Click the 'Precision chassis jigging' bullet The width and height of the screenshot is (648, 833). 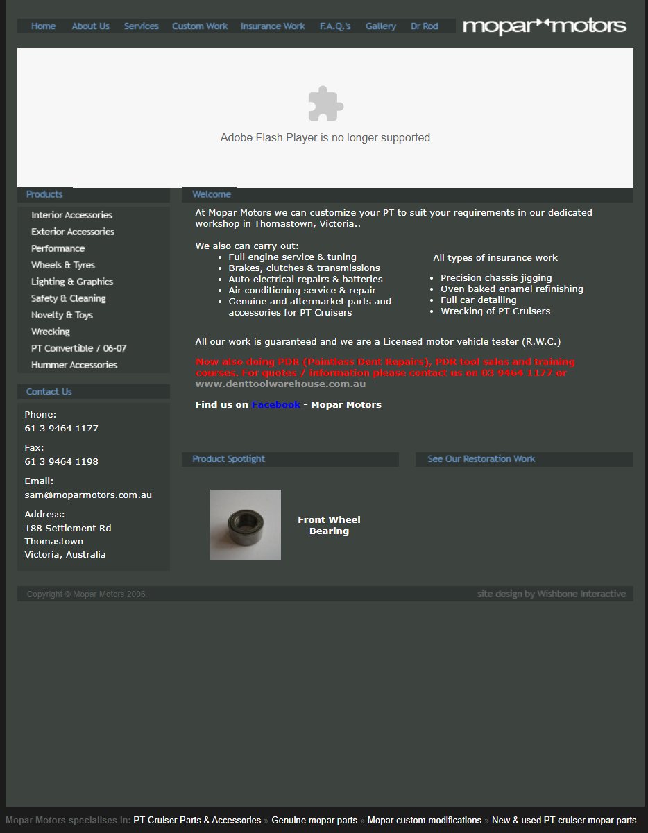pos(496,277)
